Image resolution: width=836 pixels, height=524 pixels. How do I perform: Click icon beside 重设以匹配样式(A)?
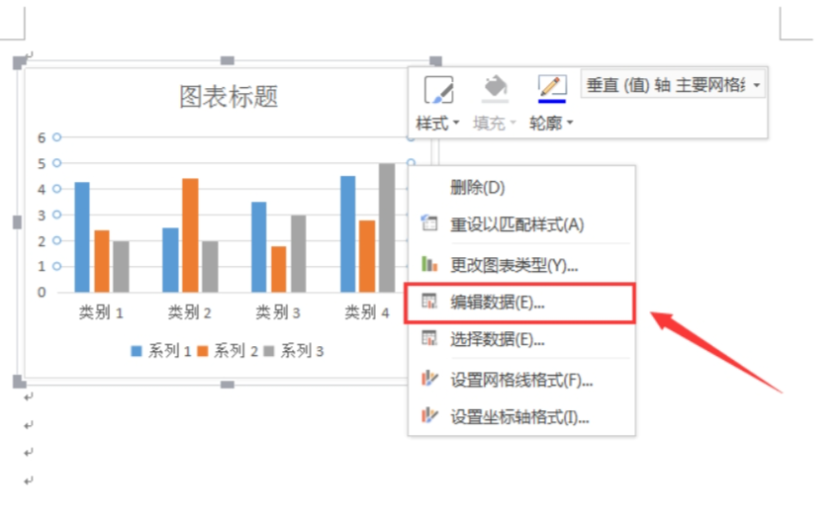pos(429,222)
